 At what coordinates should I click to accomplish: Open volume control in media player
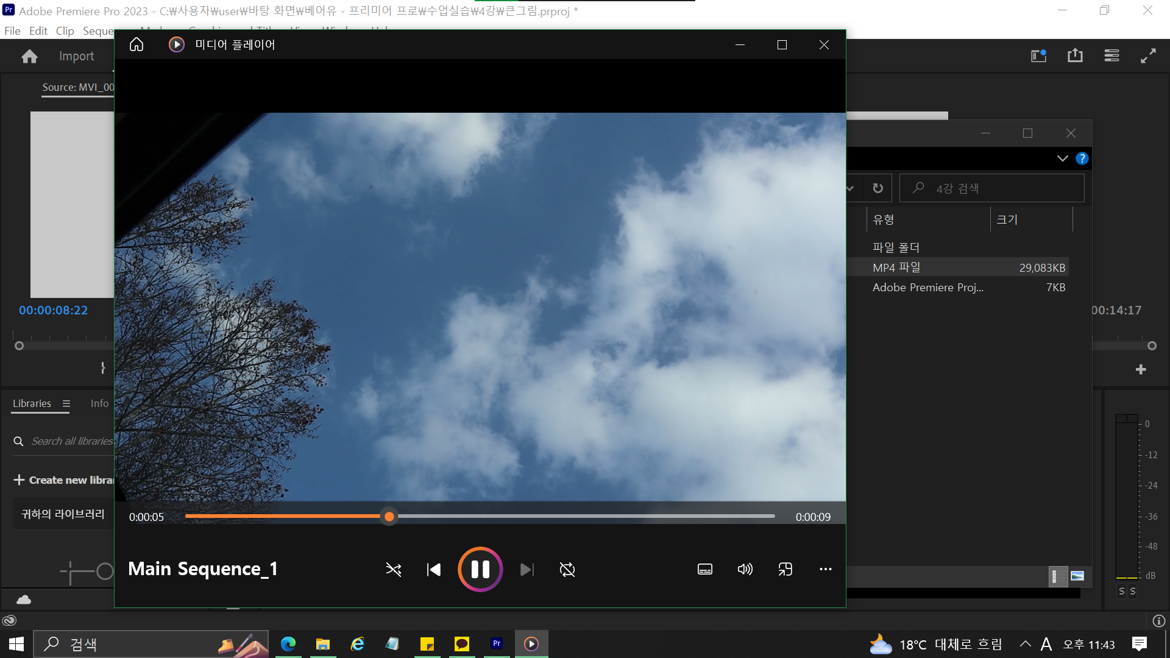[745, 569]
